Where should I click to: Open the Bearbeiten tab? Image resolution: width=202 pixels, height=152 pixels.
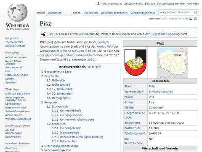click(90, 13)
